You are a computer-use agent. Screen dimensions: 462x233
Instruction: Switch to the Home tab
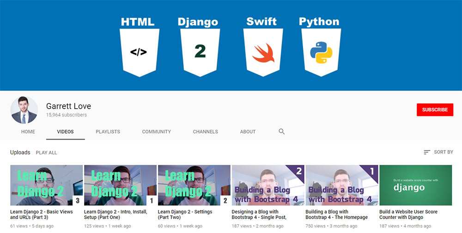click(28, 132)
